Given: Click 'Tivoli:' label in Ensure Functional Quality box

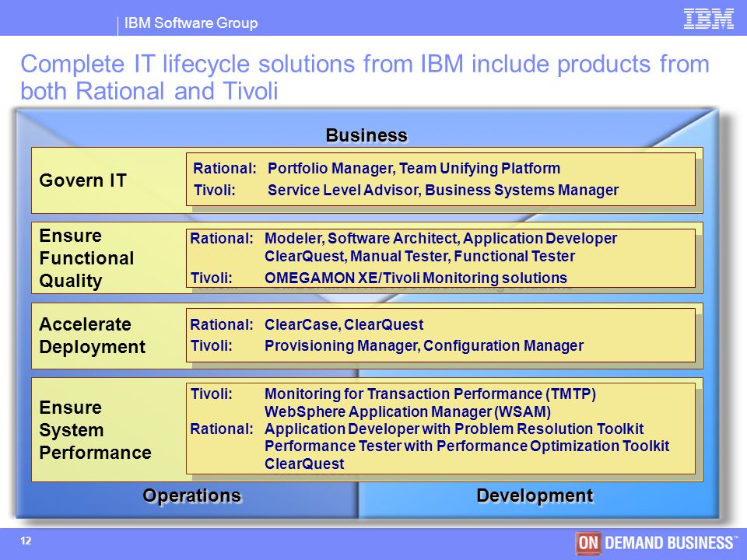Looking at the screenshot, I should pos(212,278).
